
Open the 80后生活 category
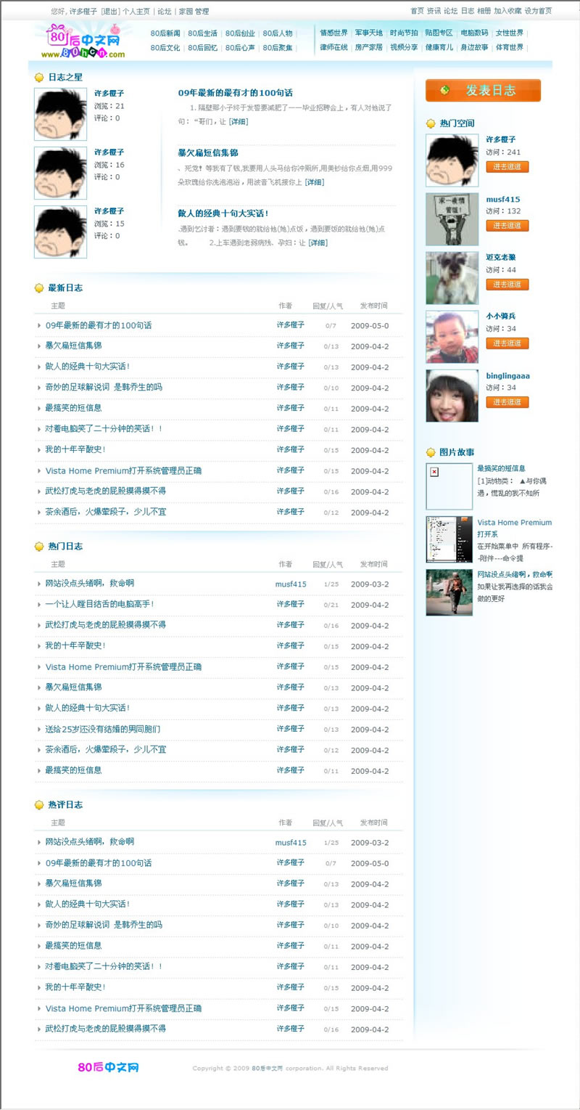pyautogui.click(x=202, y=33)
